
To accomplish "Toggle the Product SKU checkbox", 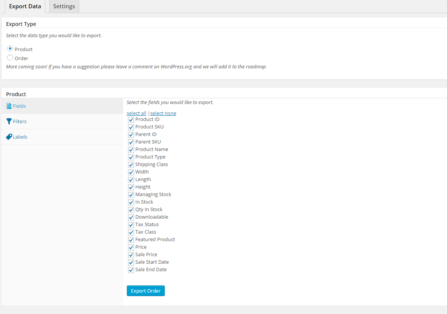I will tap(131, 127).
